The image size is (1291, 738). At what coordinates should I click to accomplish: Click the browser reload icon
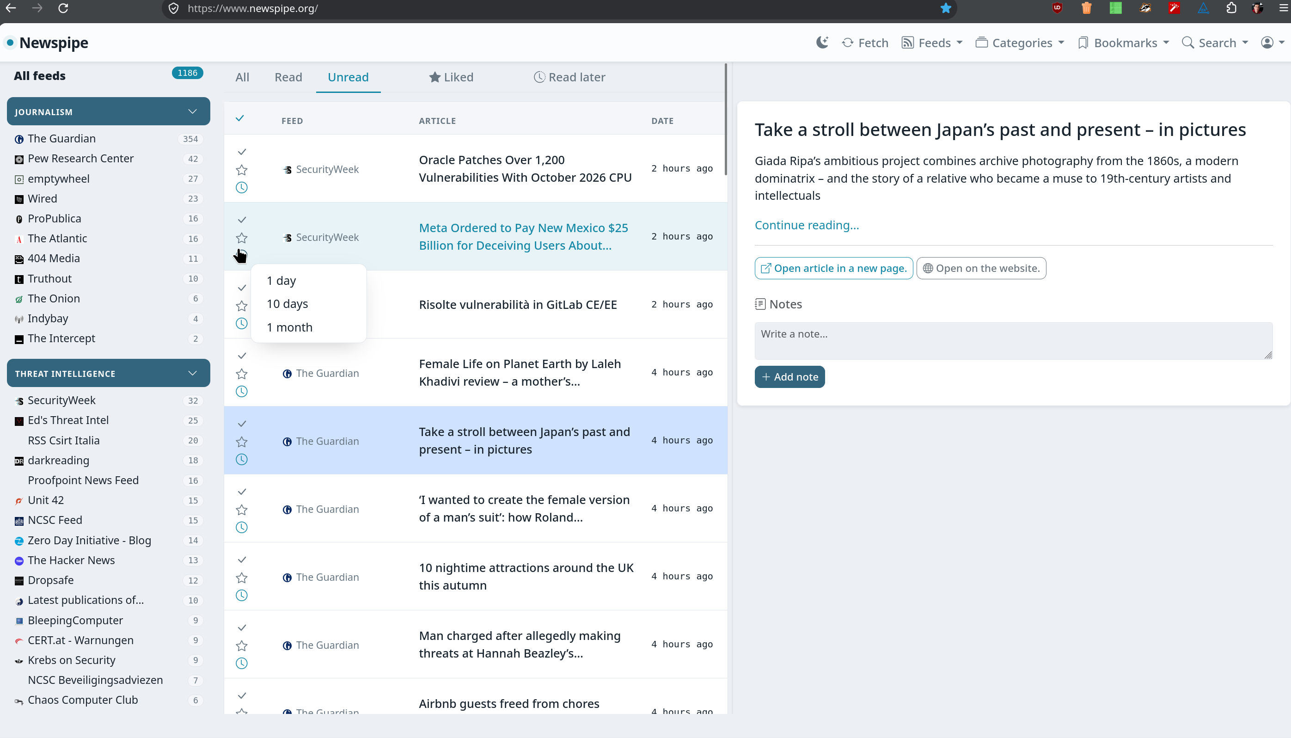63,8
